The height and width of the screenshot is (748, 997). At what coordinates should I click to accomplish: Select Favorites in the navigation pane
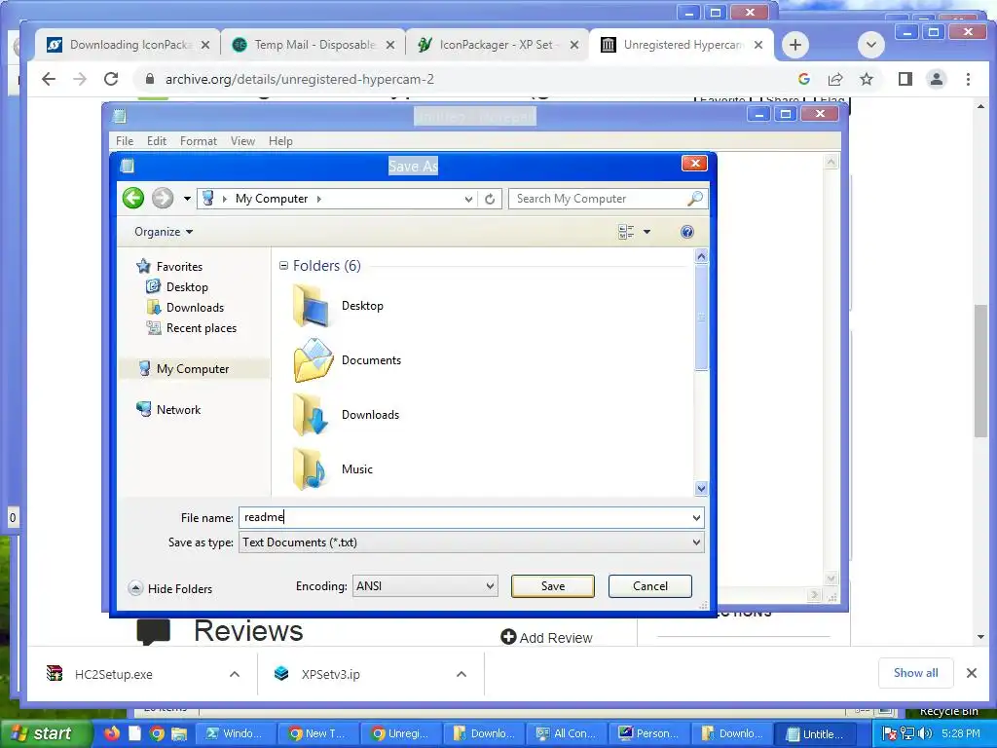pos(169,267)
